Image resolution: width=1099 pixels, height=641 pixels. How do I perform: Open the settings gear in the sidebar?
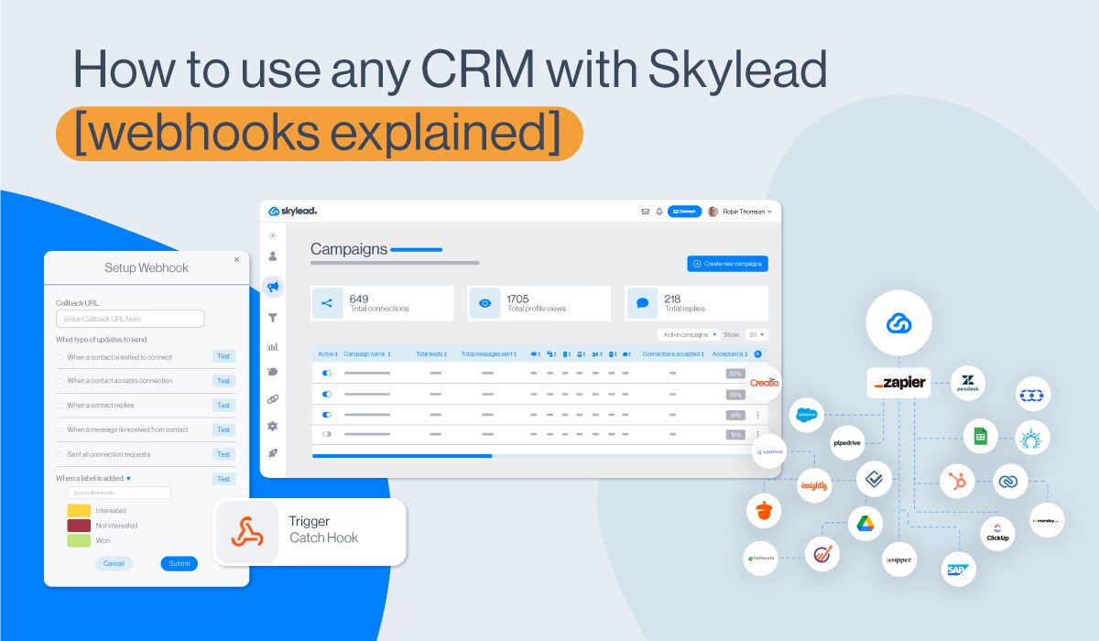273,426
